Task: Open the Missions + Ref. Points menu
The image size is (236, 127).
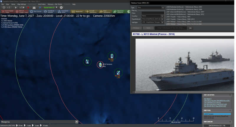Action: point(55,4)
